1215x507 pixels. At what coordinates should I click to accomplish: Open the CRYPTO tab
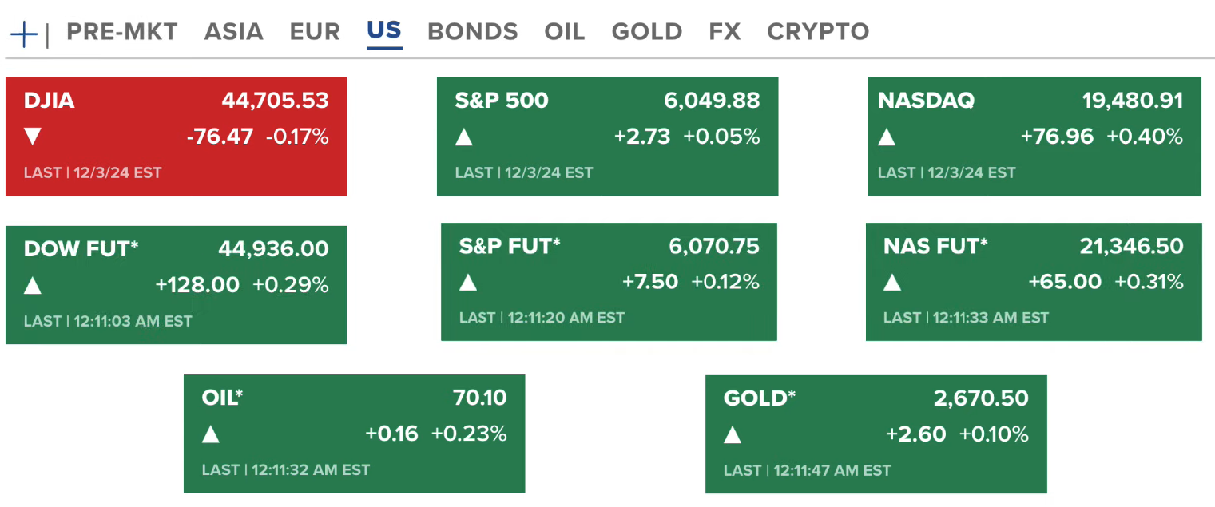(x=817, y=32)
